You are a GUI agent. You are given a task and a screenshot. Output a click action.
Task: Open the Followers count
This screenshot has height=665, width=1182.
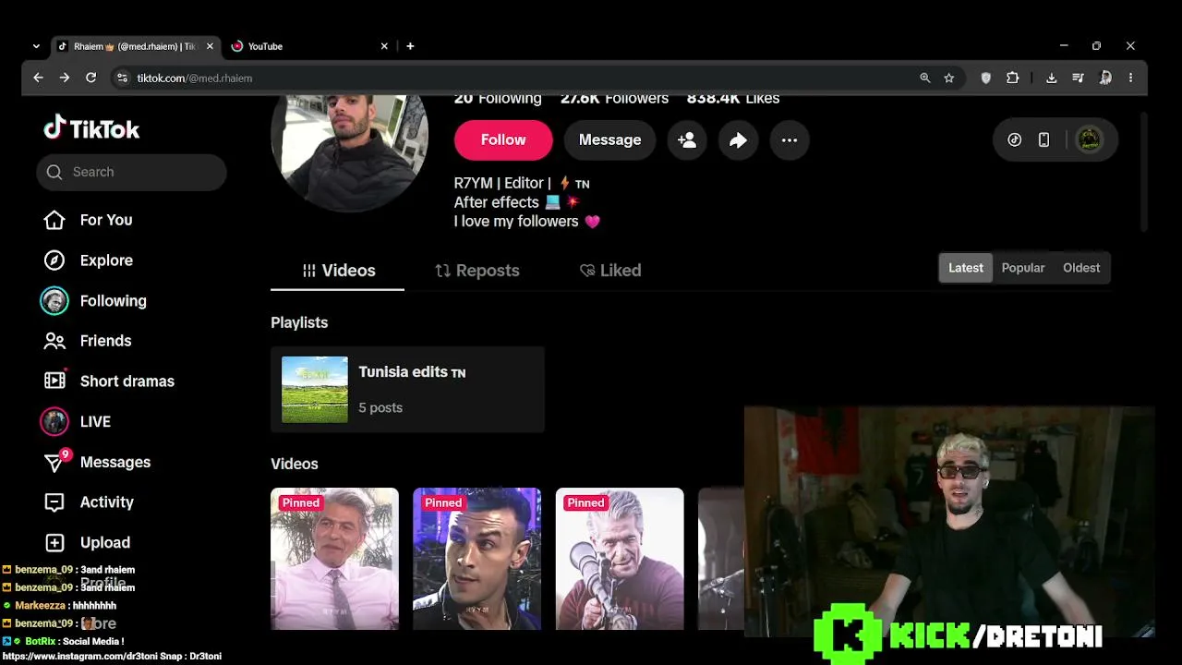614,98
